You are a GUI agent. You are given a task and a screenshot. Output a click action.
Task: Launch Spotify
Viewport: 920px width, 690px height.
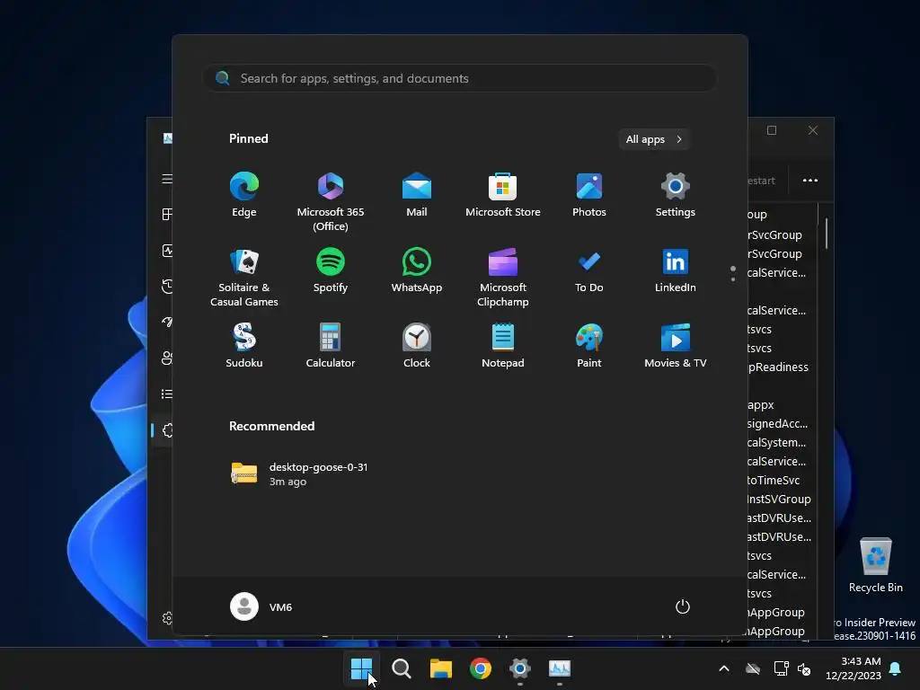tap(331, 271)
